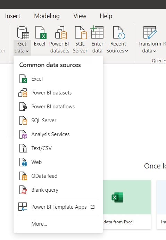The width and height of the screenshot is (166, 240).
Task: Switch to the Modeling tab
Action: pos(47,16)
